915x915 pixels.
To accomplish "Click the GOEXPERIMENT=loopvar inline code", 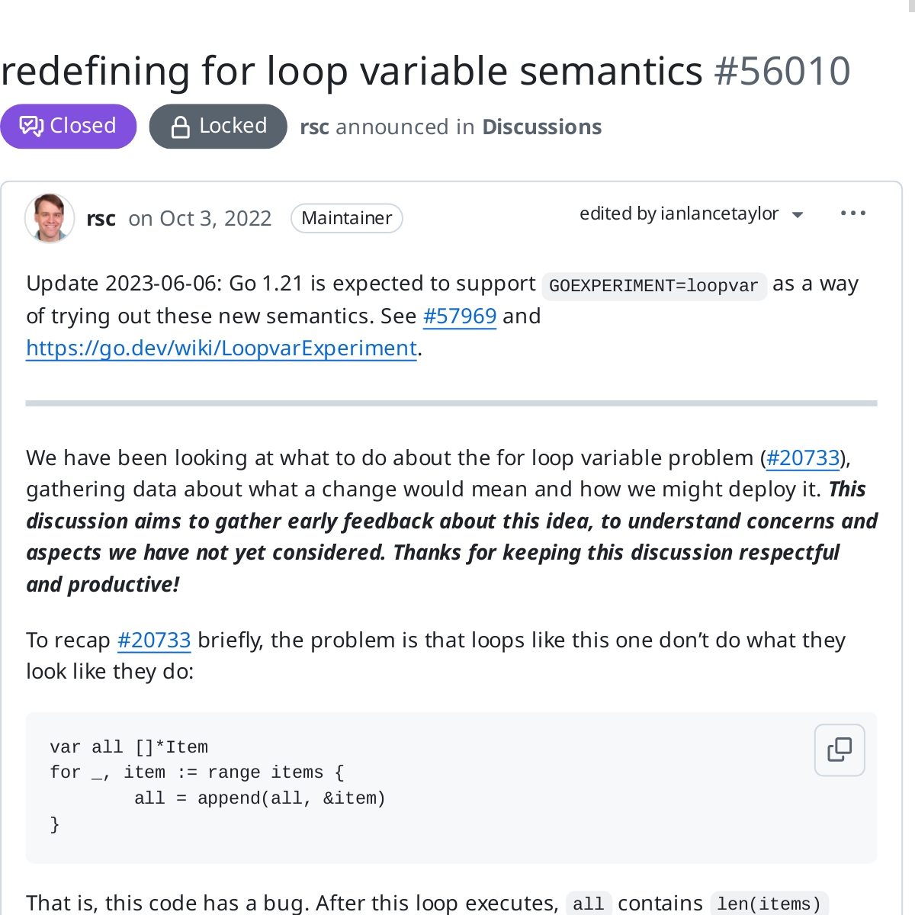I will (653, 286).
